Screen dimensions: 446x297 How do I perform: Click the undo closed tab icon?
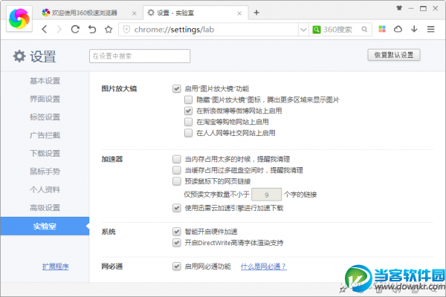click(x=92, y=29)
